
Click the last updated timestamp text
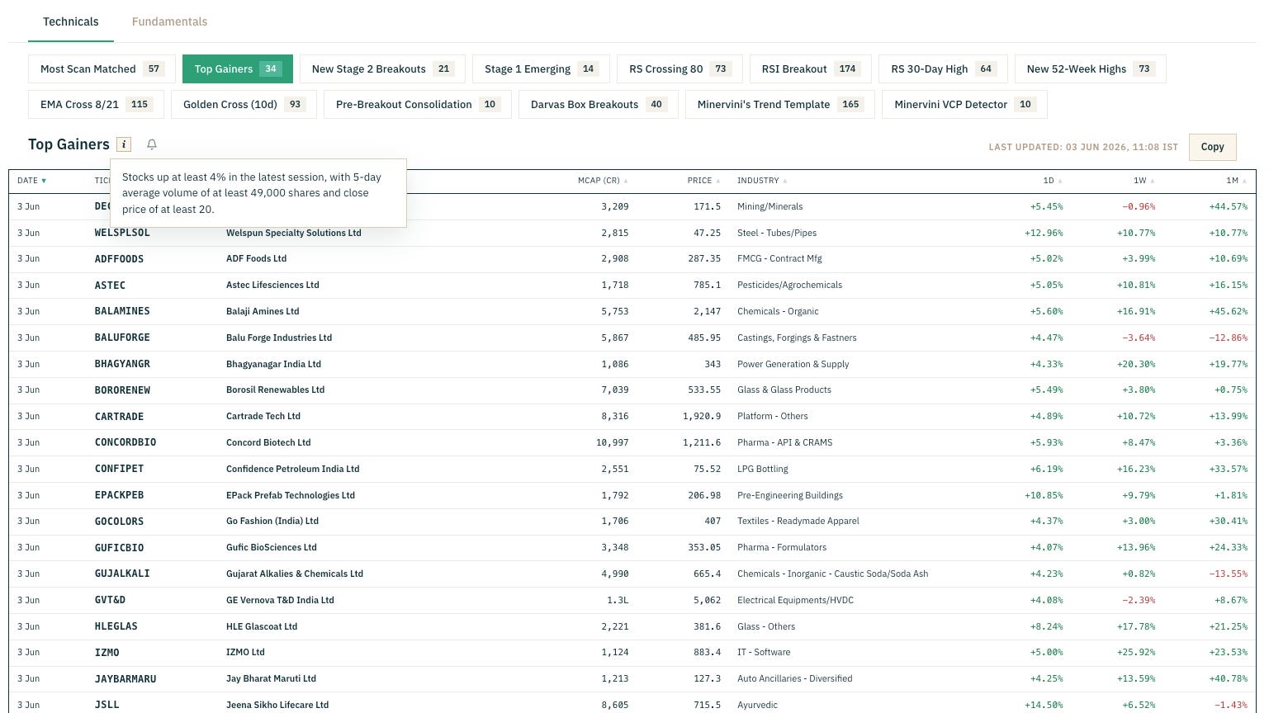[x=1083, y=147]
